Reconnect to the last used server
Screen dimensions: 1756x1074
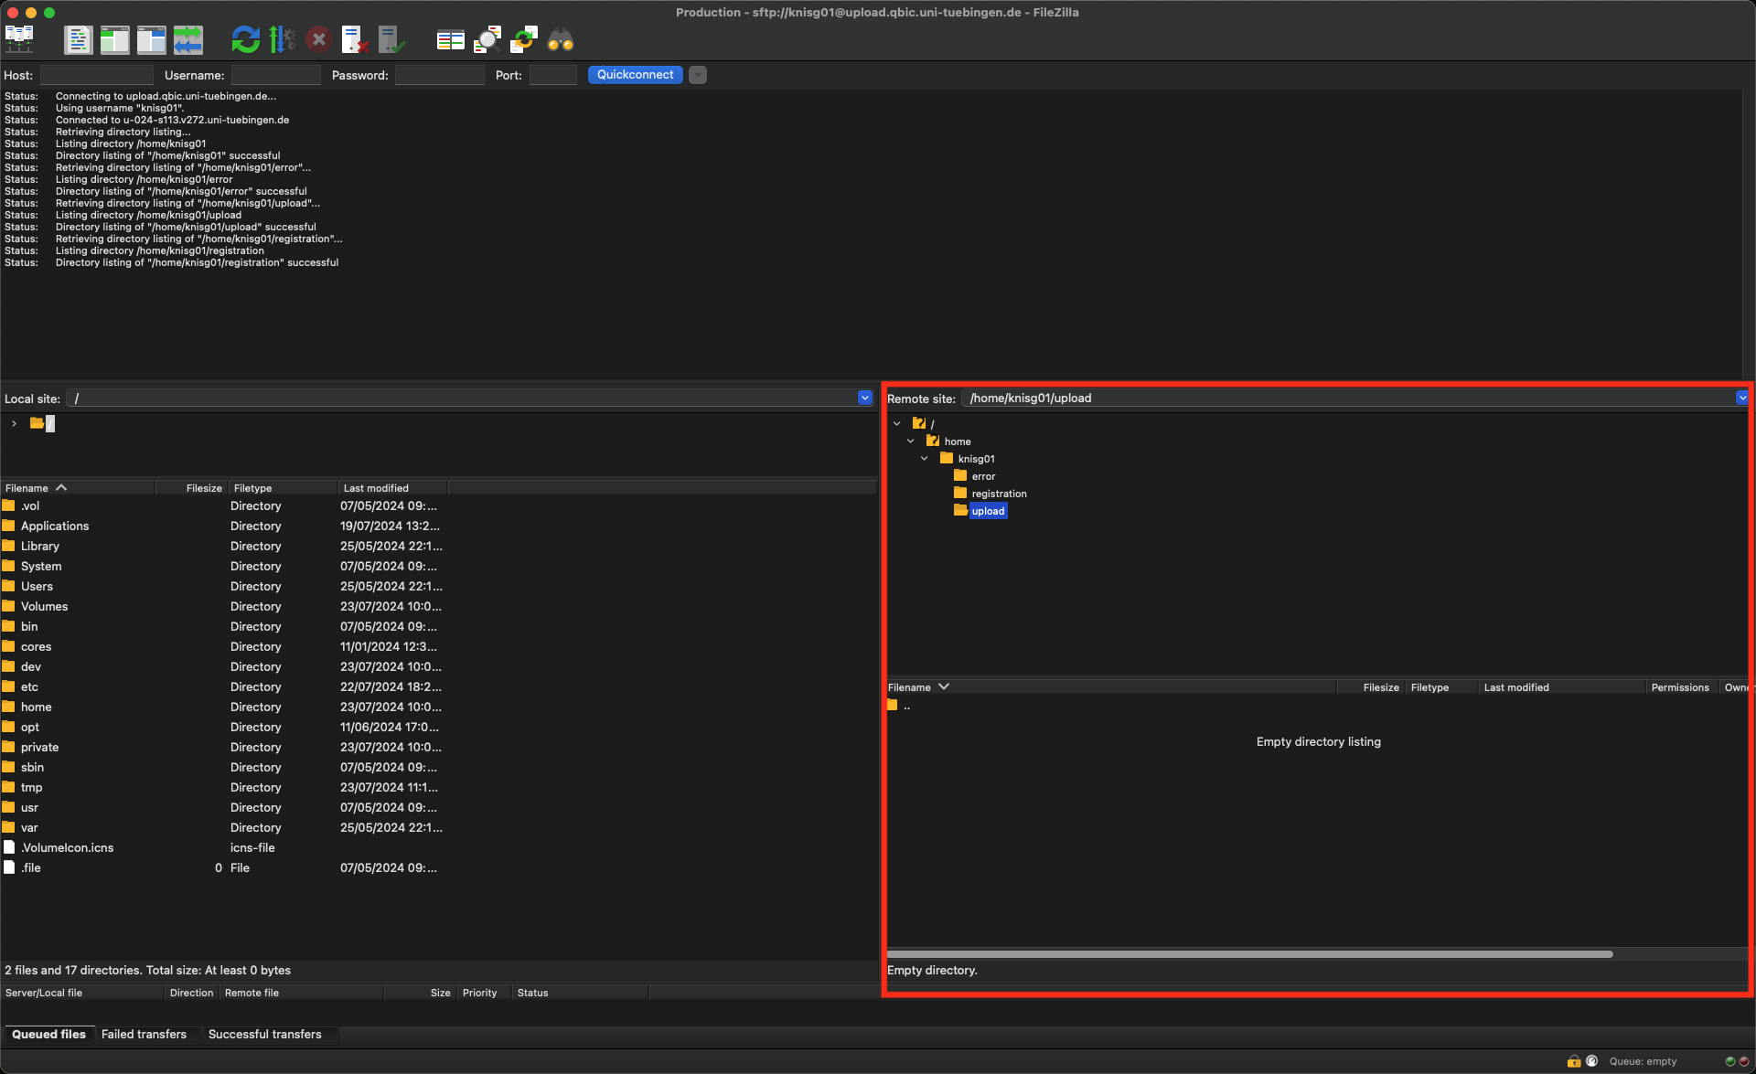[391, 39]
